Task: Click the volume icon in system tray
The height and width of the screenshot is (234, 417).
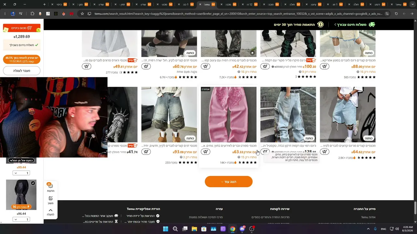Action: [397, 229]
